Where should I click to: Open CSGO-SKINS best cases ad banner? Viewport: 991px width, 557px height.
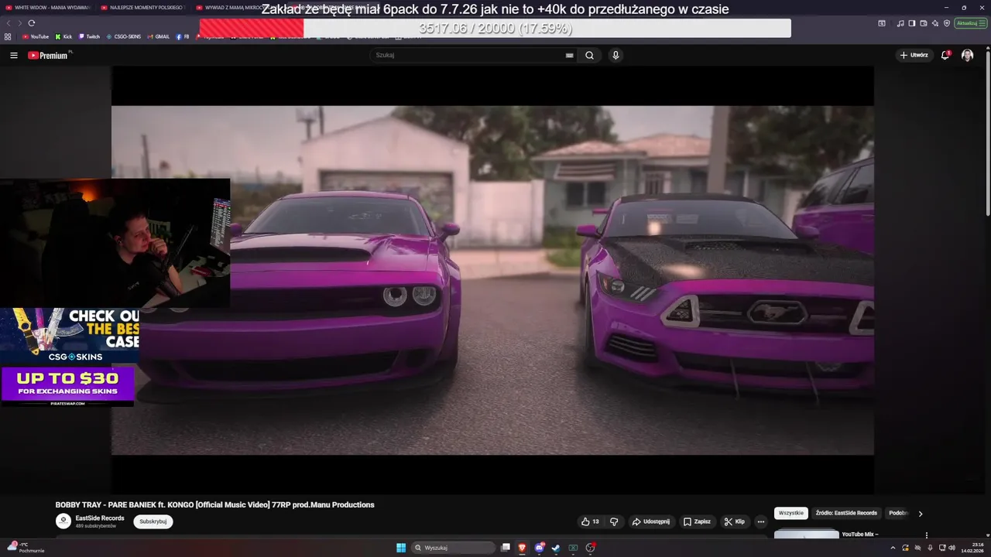coord(70,336)
